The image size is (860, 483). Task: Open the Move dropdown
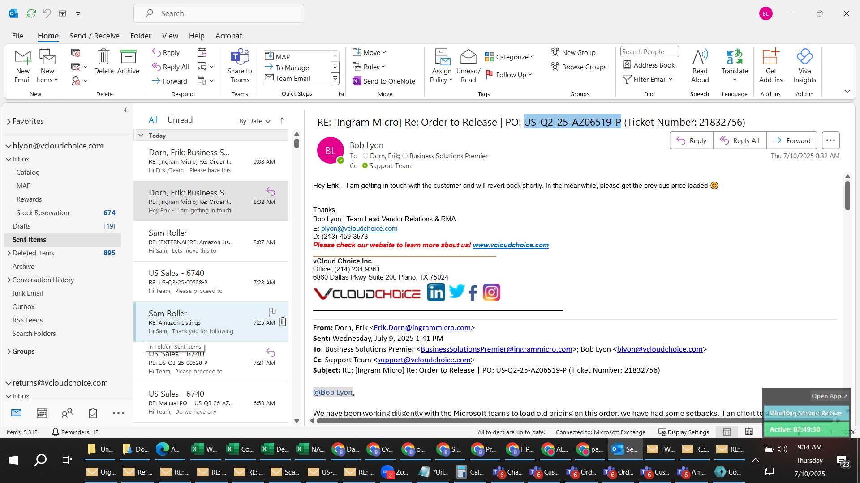coord(369,52)
